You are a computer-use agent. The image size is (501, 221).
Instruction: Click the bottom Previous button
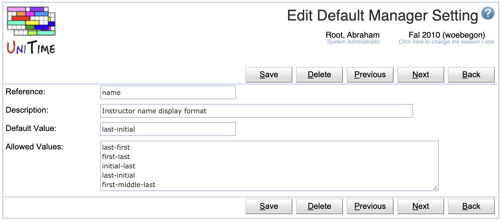[370, 206]
